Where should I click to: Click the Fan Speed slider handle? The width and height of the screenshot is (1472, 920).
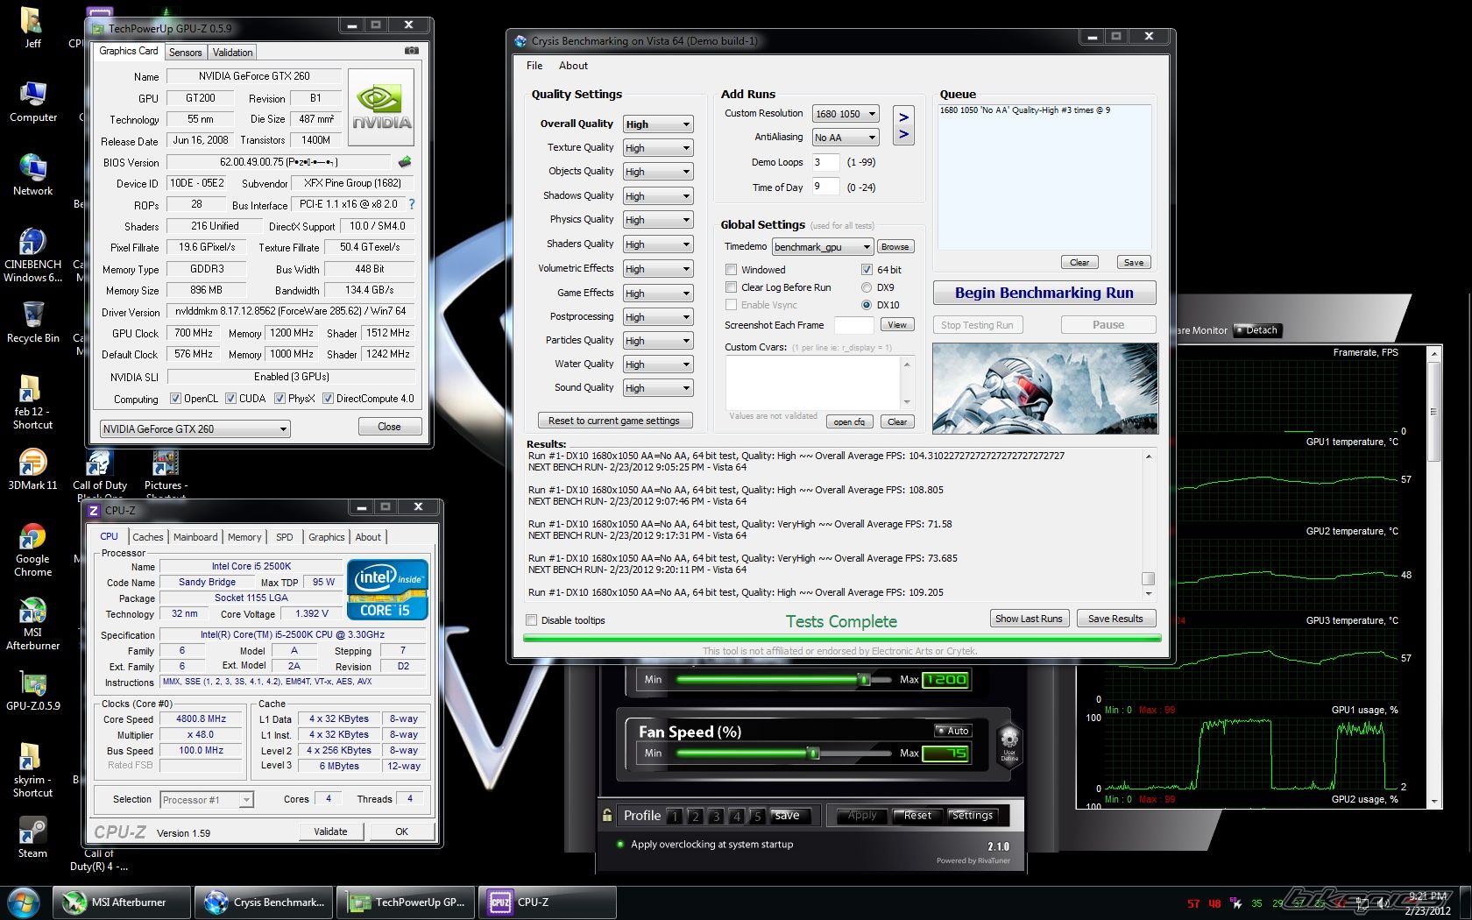813,754
